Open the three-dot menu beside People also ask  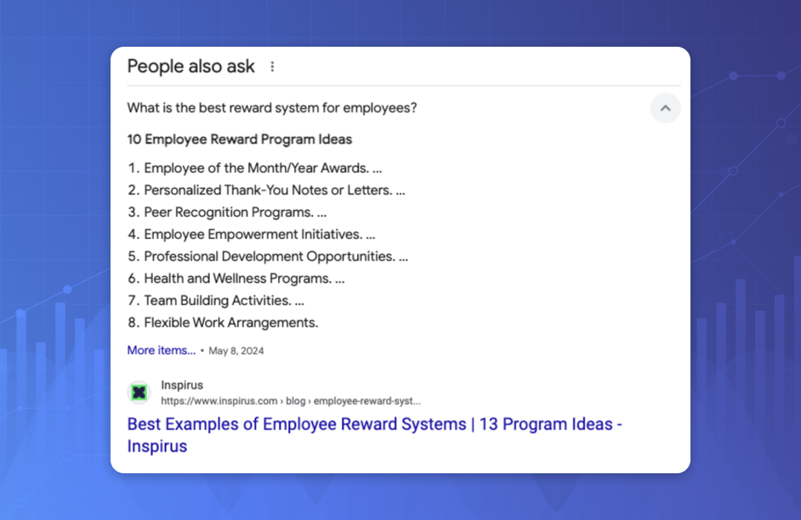[x=272, y=66]
